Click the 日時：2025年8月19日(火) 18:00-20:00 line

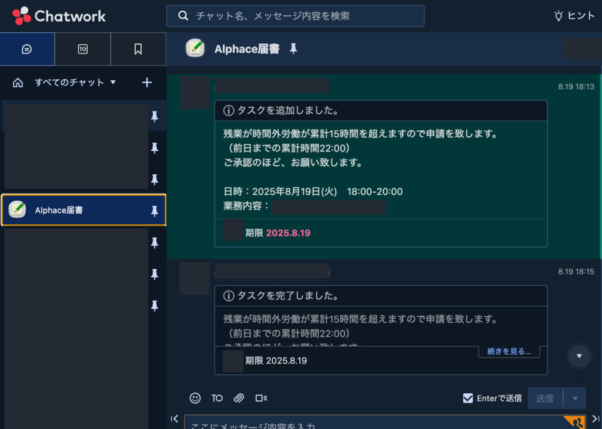(x=313, y=192)
